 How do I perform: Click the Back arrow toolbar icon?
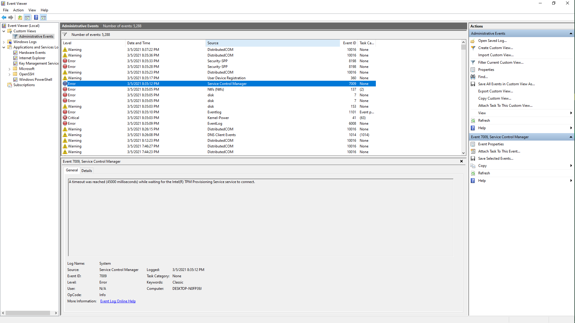coord(4,17)
